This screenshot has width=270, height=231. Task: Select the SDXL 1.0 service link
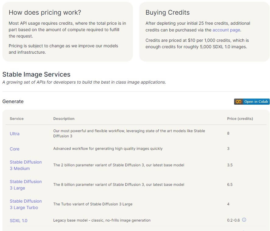(x=18, y=220)
